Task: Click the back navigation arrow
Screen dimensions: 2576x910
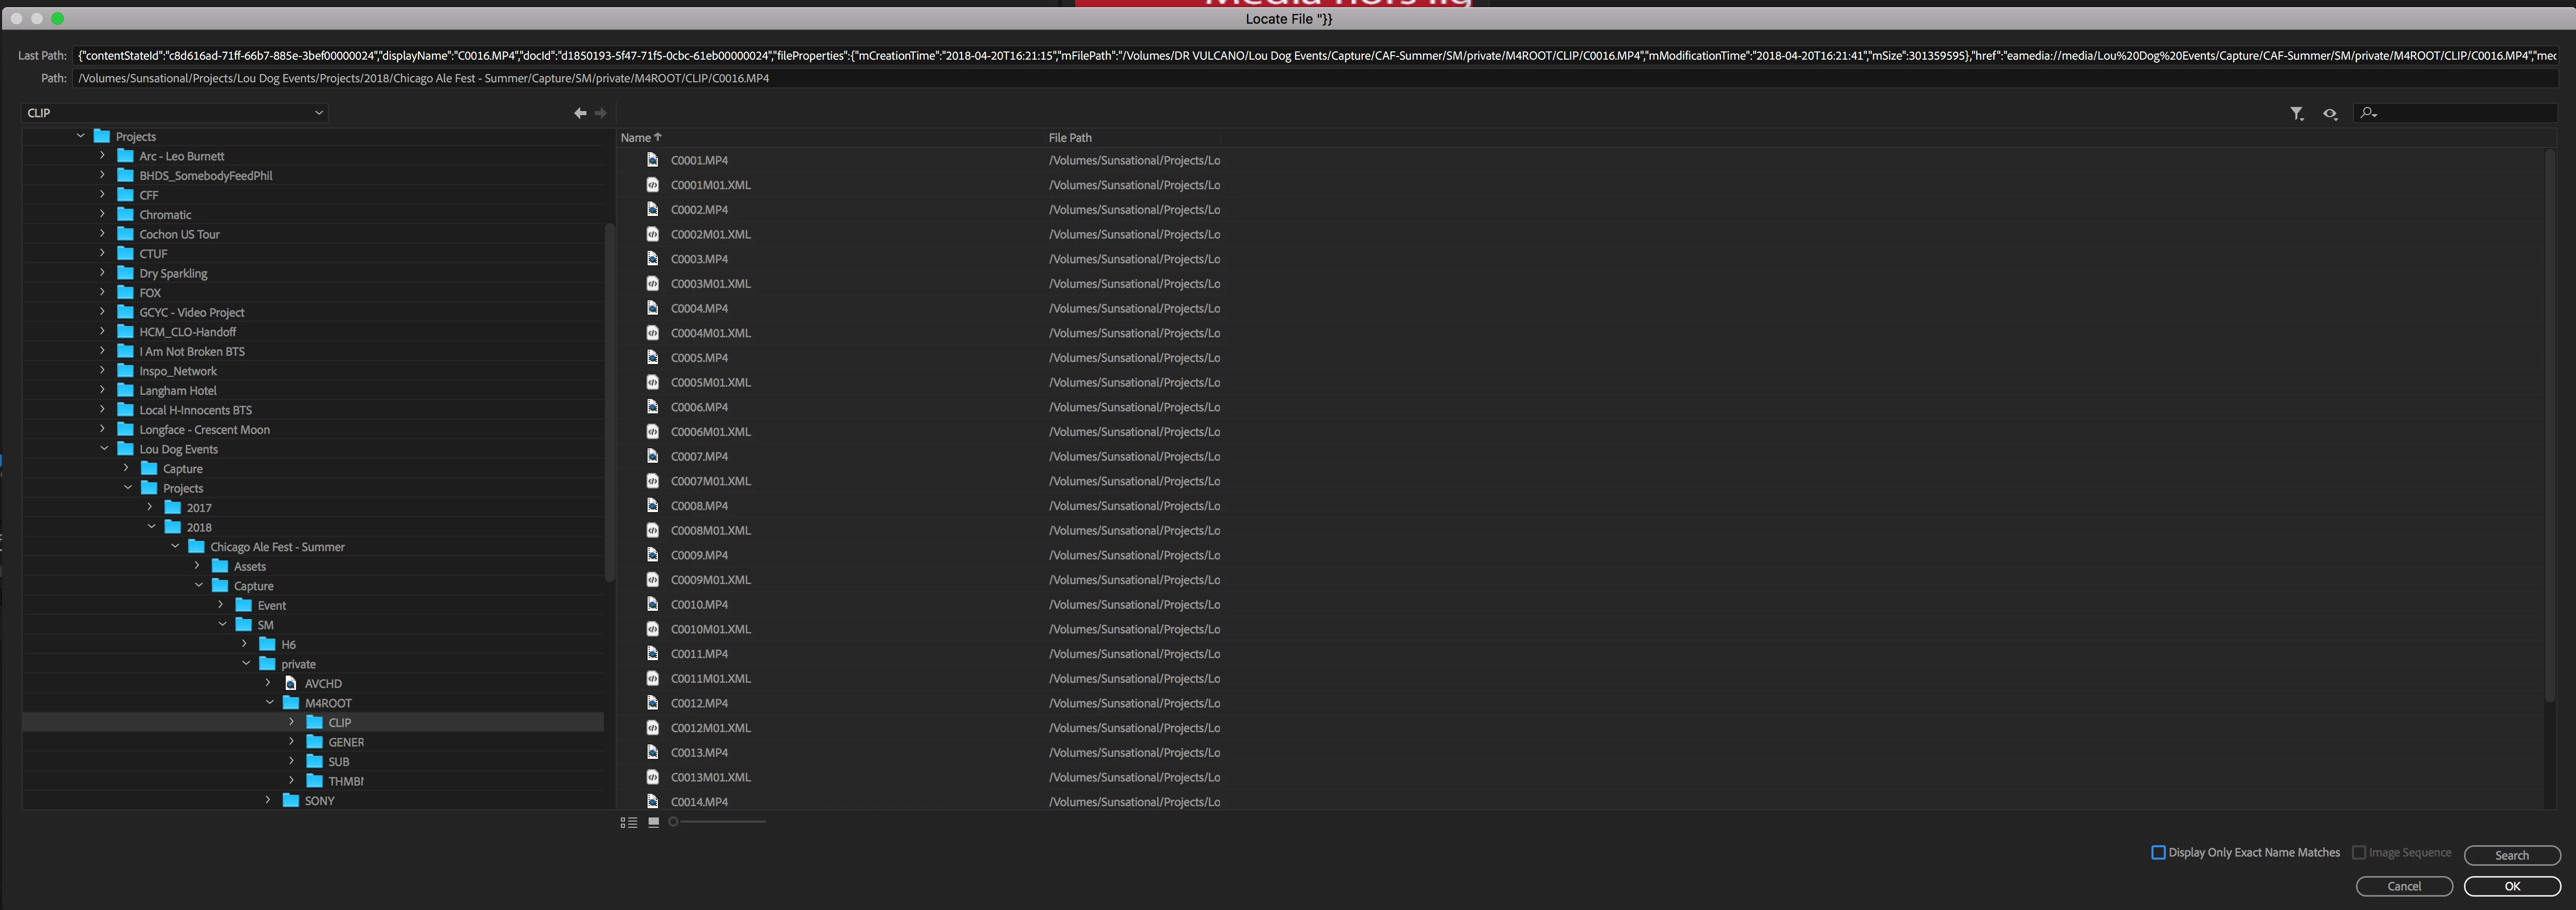Action: tap(579, 113)
